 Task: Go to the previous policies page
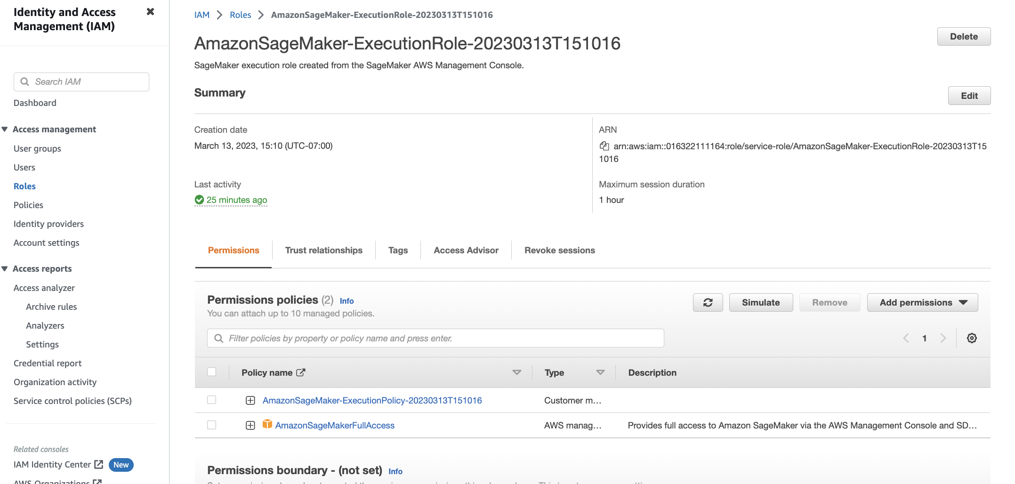point(906,338)
